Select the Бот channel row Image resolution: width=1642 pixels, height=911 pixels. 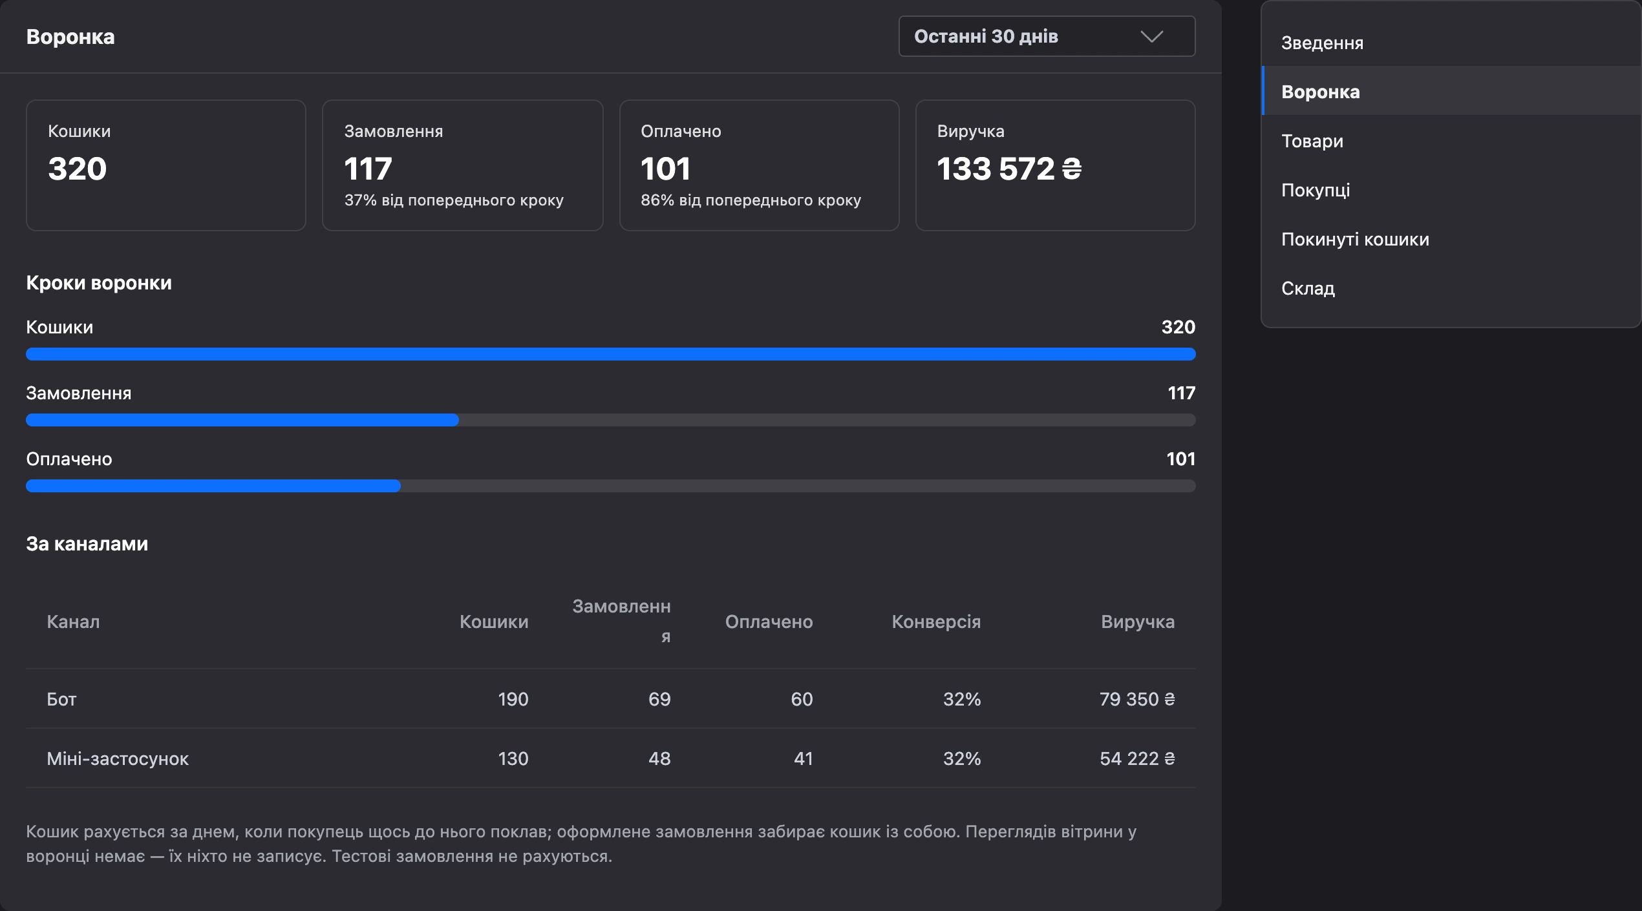tap(610, 698)
